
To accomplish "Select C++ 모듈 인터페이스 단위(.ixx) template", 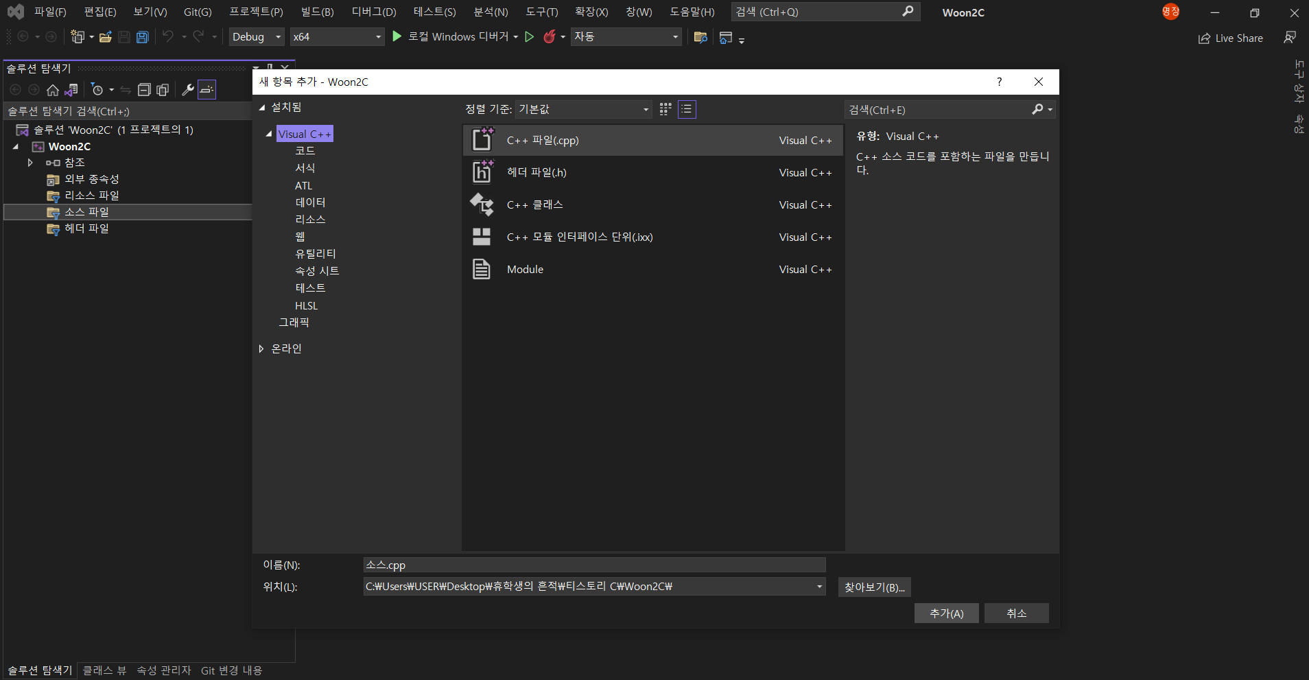I will (x=652, y=237).
